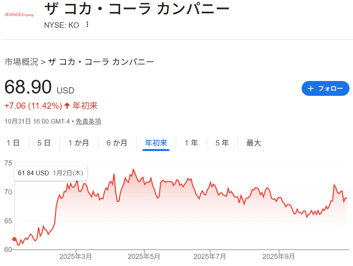
Task: Switch to 6か月 chart range
Action: click(x=117, y=143)
